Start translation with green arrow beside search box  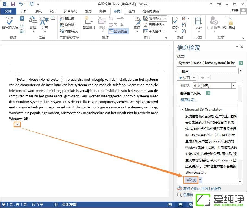pos(240,63)
